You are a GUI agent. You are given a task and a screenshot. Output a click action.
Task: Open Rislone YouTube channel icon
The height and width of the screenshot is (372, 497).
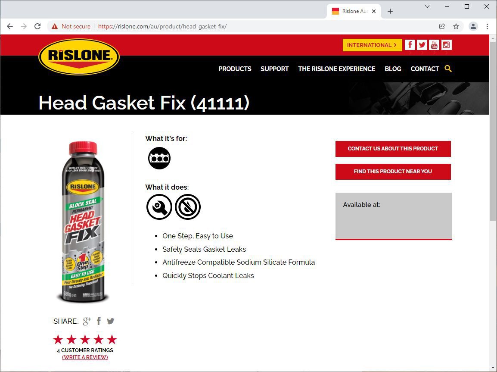point(434,45)
